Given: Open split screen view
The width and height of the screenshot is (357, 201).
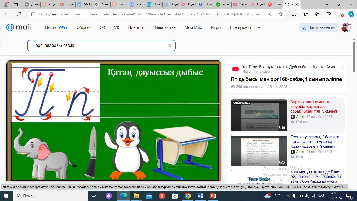Looking at the screenshot, I should [294, 14].
